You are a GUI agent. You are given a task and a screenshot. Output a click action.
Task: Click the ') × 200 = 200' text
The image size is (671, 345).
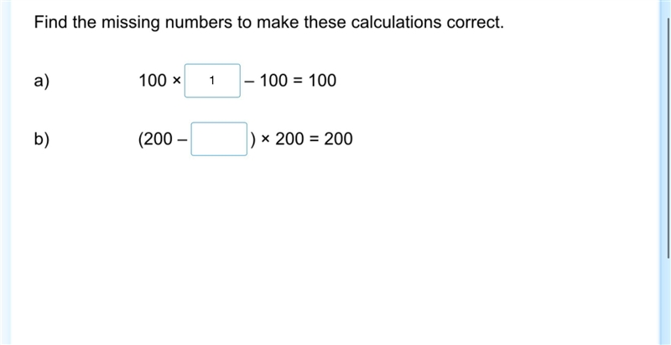click(302, 139)
